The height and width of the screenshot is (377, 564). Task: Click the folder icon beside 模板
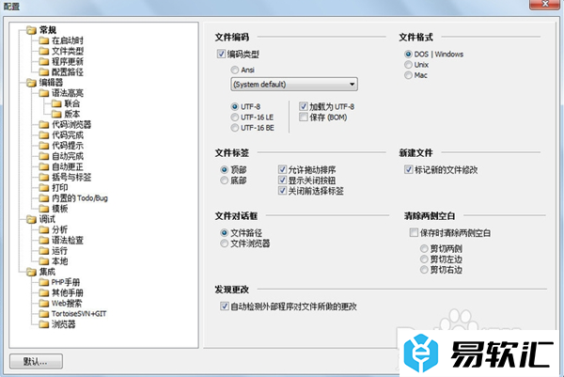coord(44,209)
